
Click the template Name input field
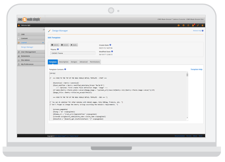coord(73,53)
